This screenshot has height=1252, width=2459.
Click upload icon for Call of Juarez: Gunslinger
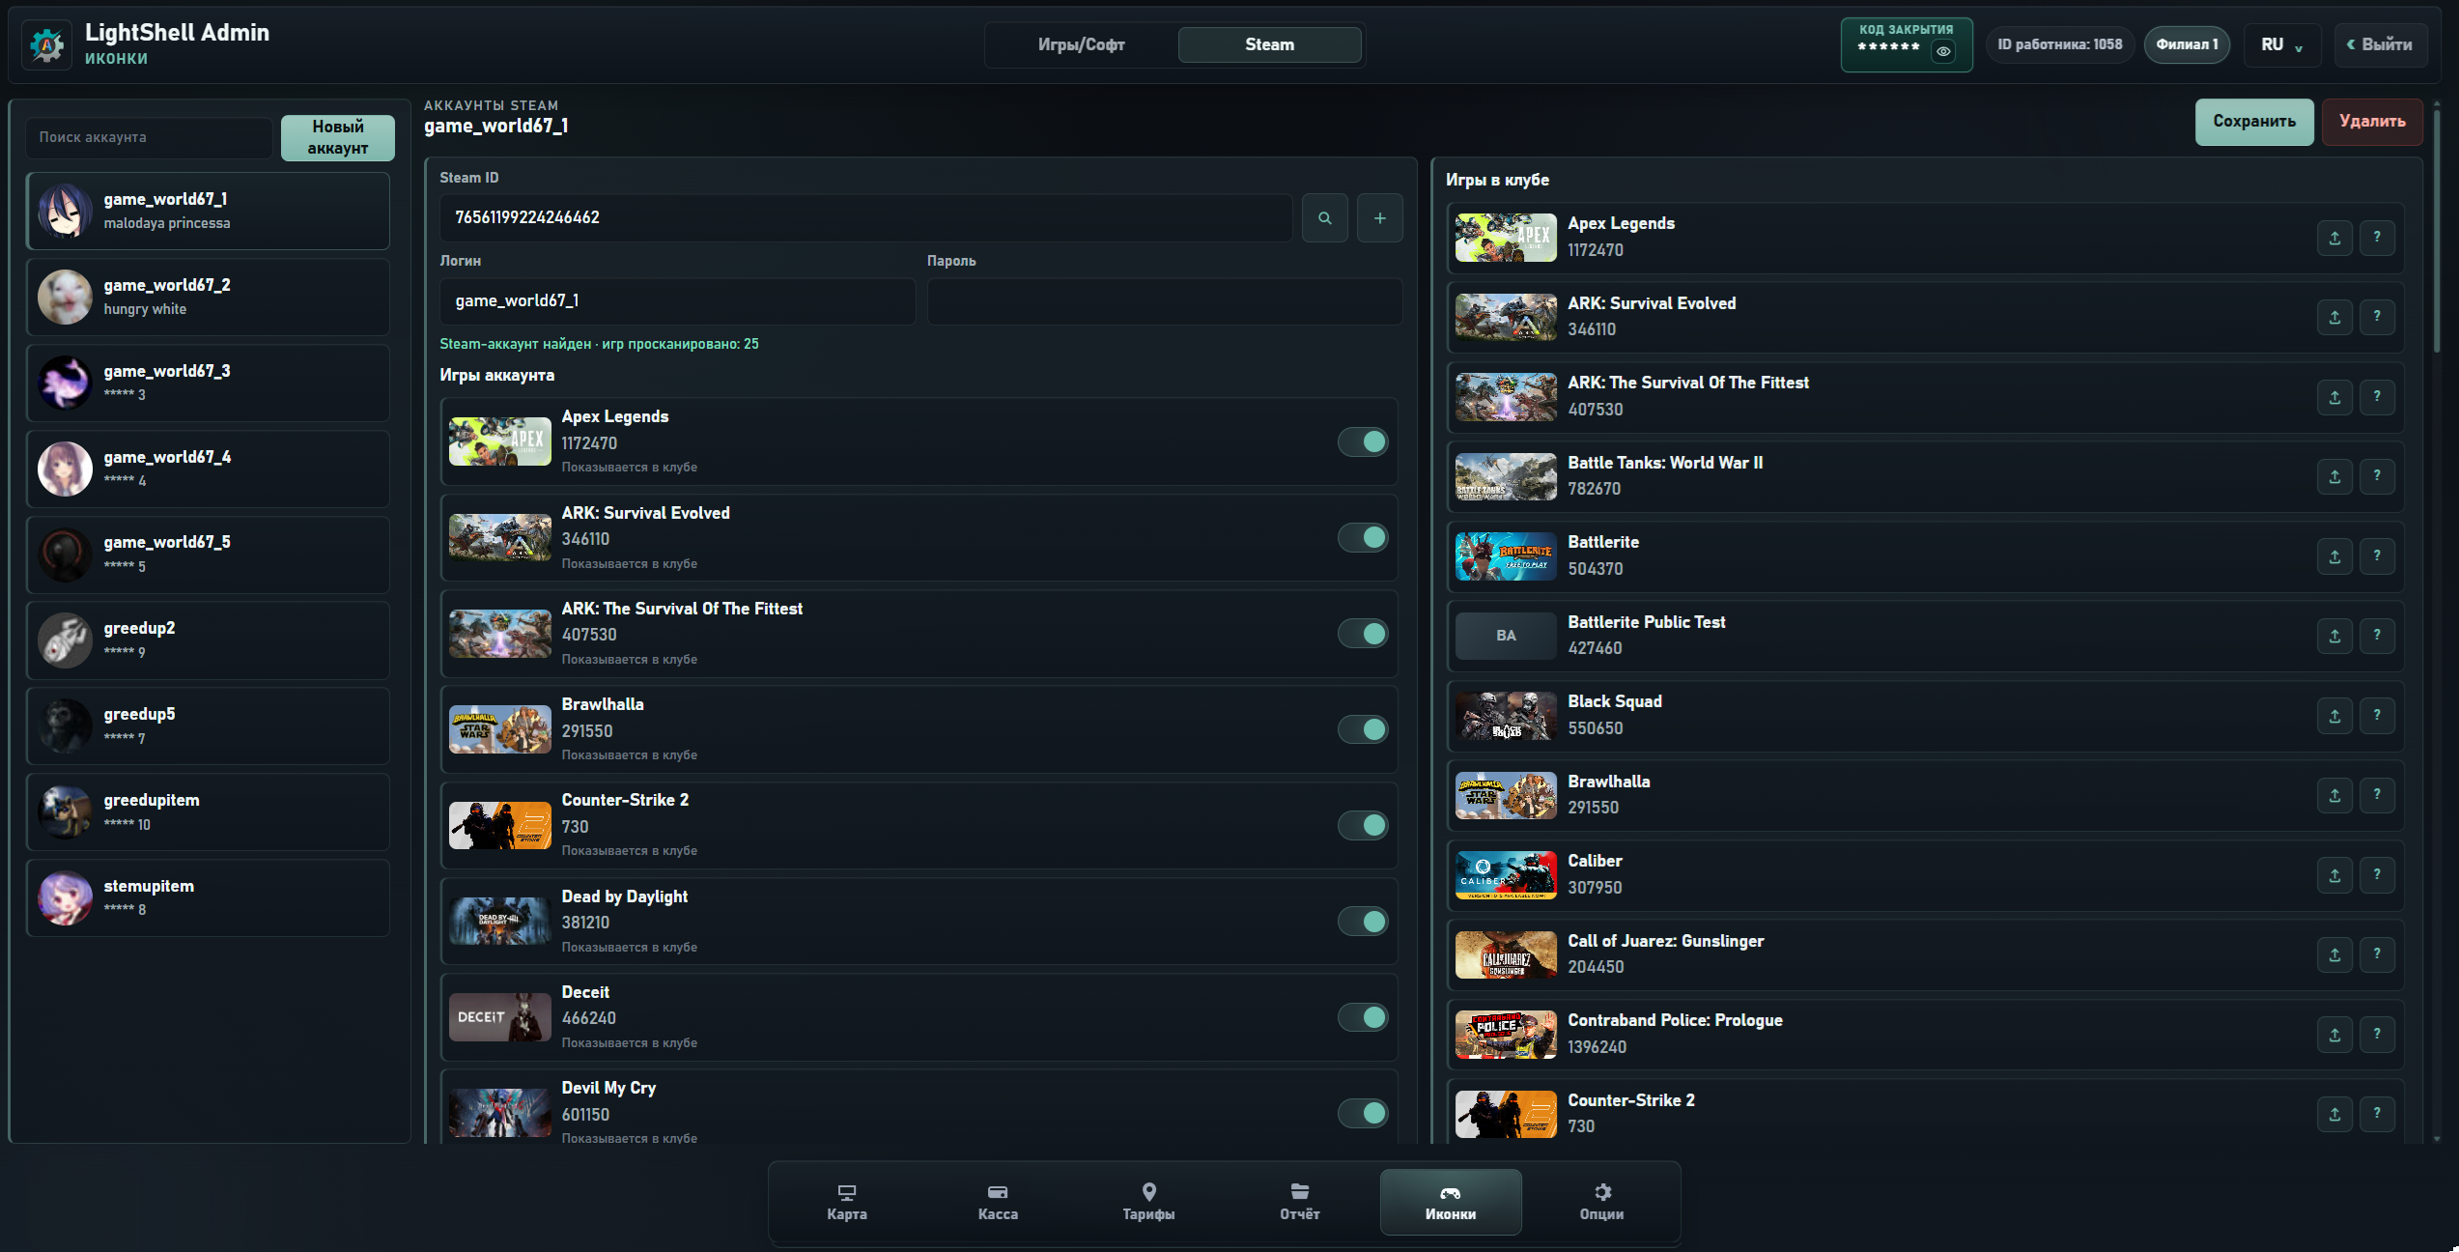coord(2334,954)
